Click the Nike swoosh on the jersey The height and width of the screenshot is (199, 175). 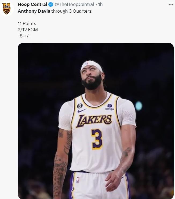tap(82, 110)
